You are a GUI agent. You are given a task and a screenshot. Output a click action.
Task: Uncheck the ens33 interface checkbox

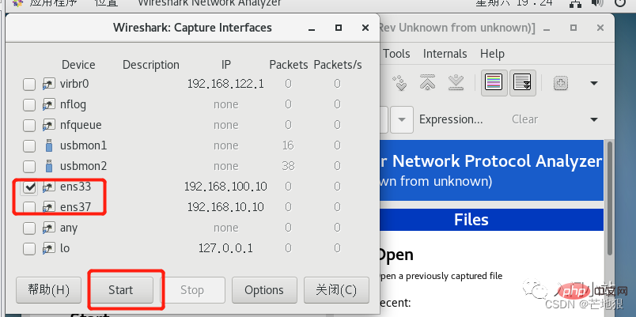29,187
